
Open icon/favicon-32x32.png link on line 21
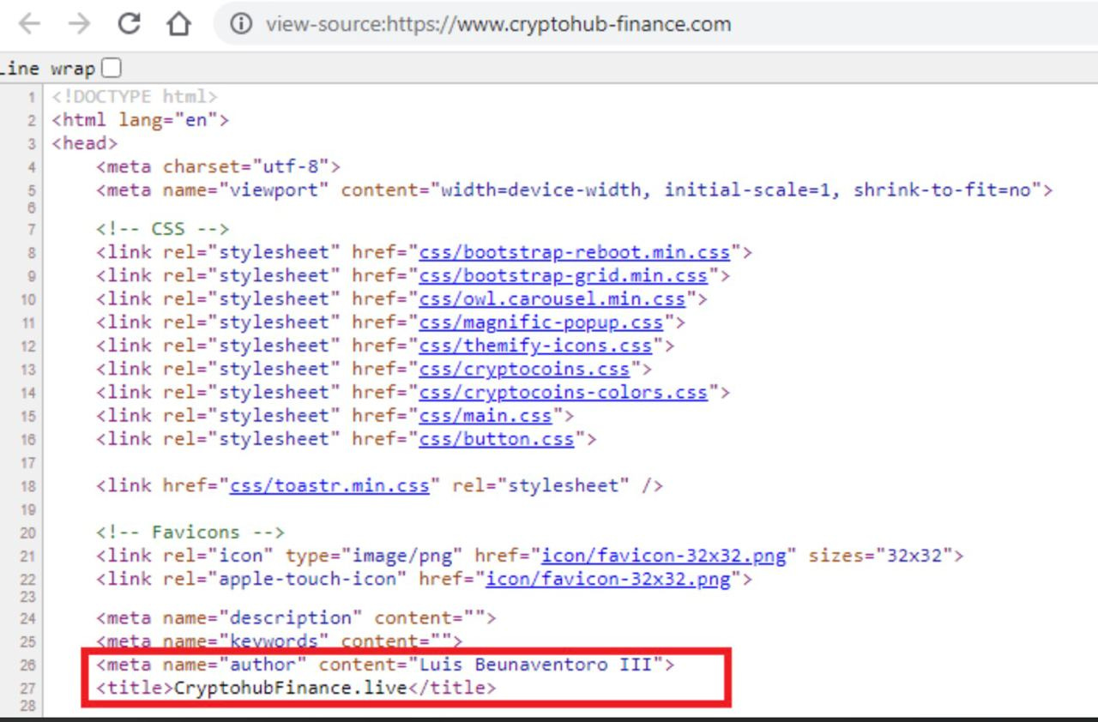(663, 556)
